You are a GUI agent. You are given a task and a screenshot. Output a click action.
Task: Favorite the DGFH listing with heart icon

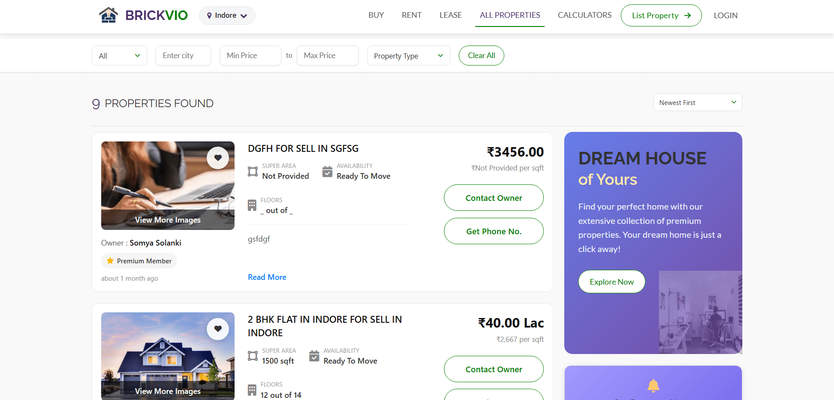(x=218, y=158)
